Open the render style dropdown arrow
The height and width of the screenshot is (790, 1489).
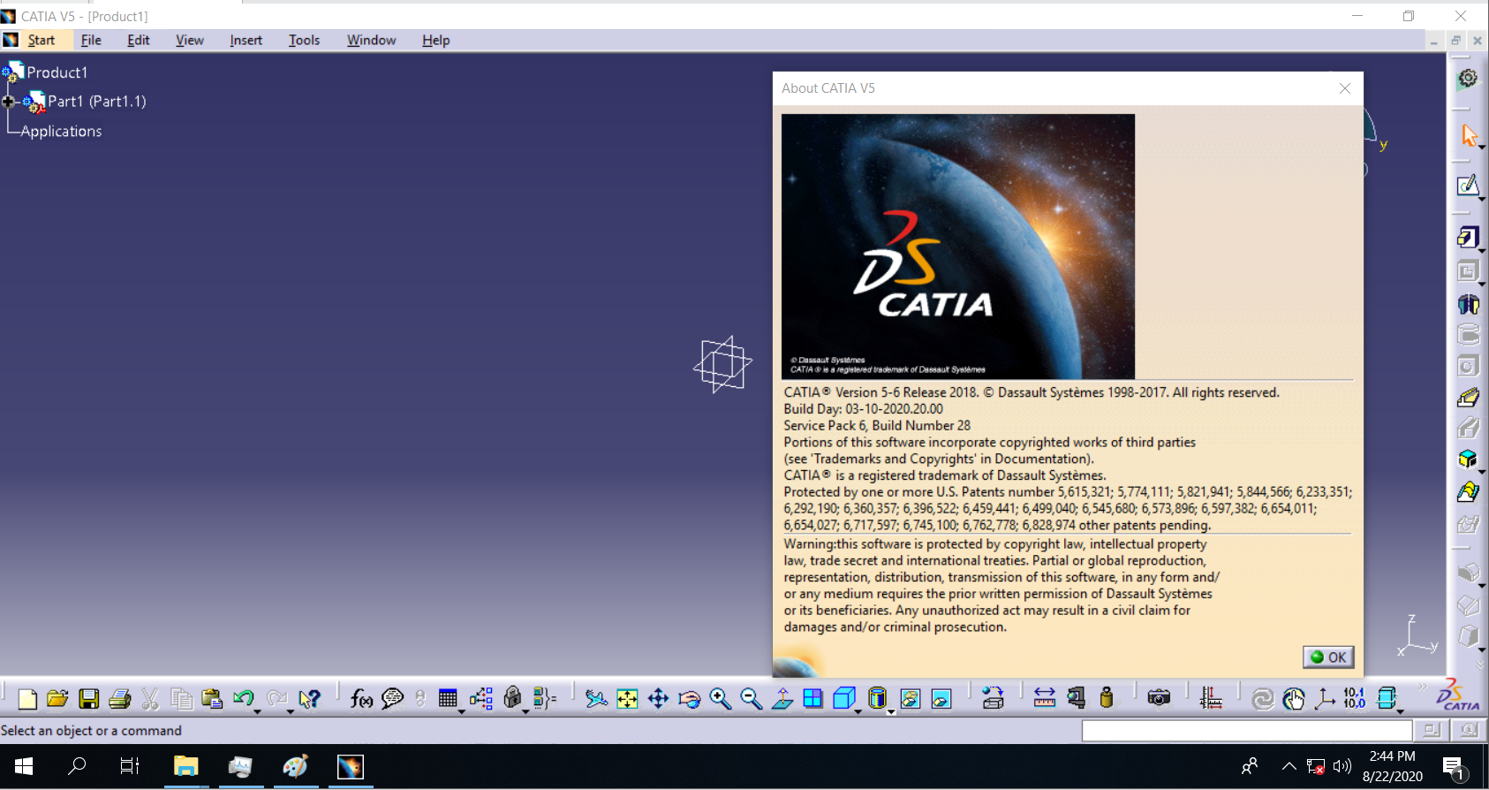pos(890,711)
